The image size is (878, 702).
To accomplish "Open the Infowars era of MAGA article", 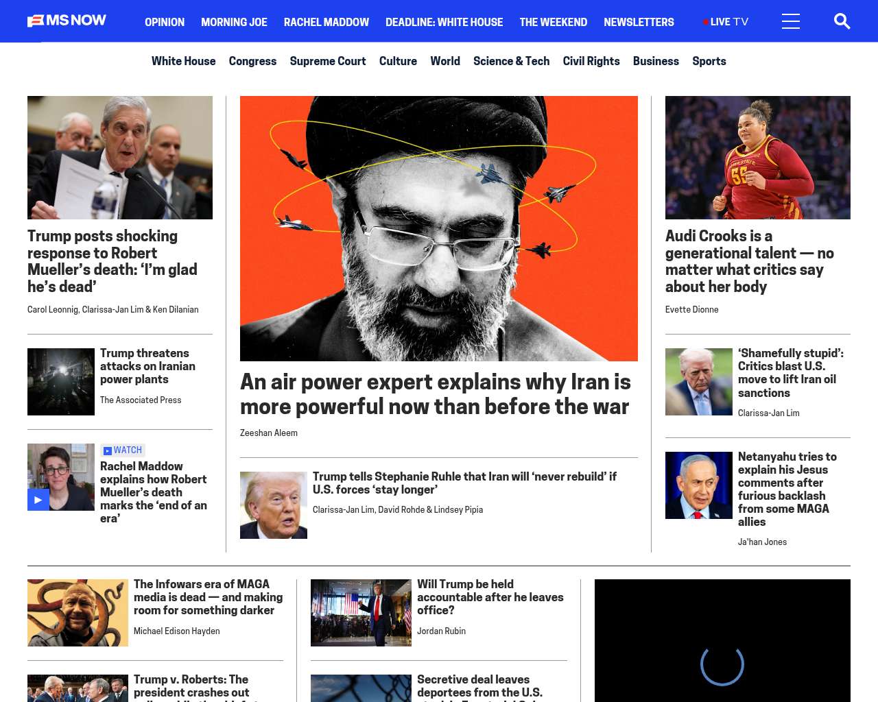I will (x=208, y=597).
